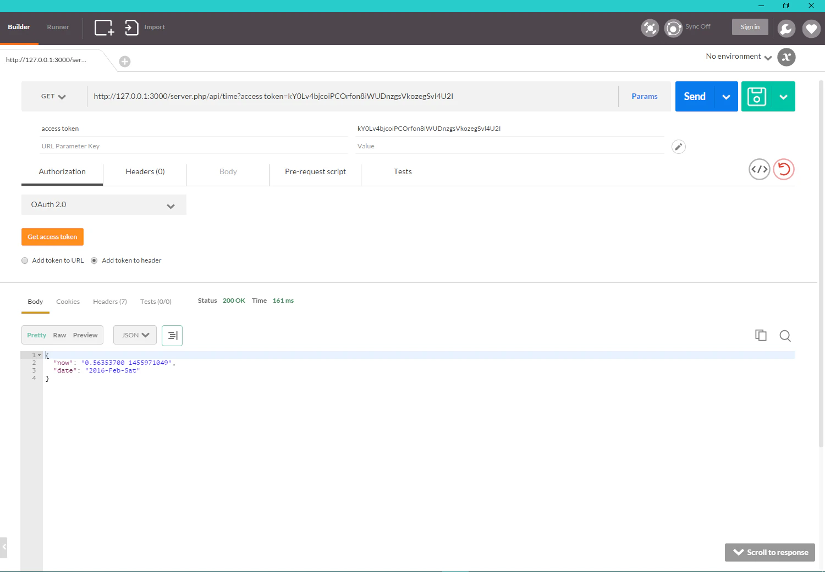Click the access token key field
Viewport: 825px width, 572px height.
(x=194, y=129)
